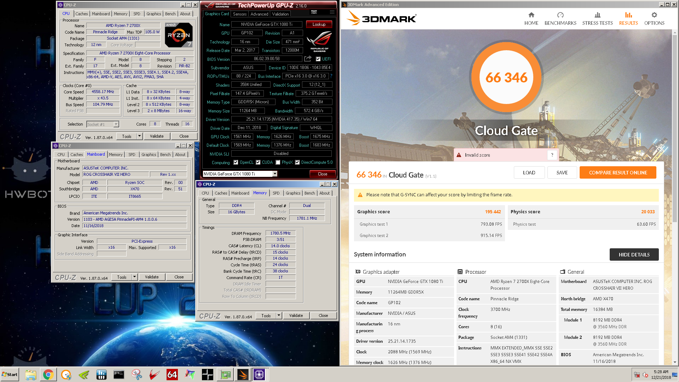Screen dimensions: 679x382
Task: Click the SAVE button in 3DMark
Action: click(x=562, y=173)
